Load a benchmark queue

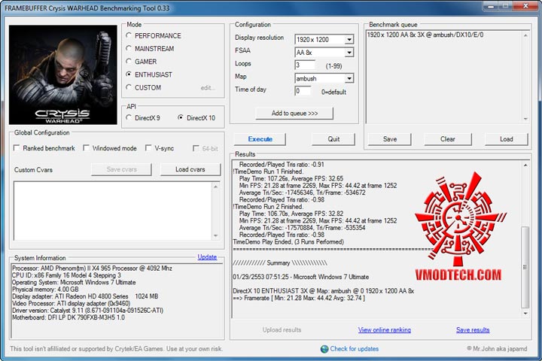[507, 139]
